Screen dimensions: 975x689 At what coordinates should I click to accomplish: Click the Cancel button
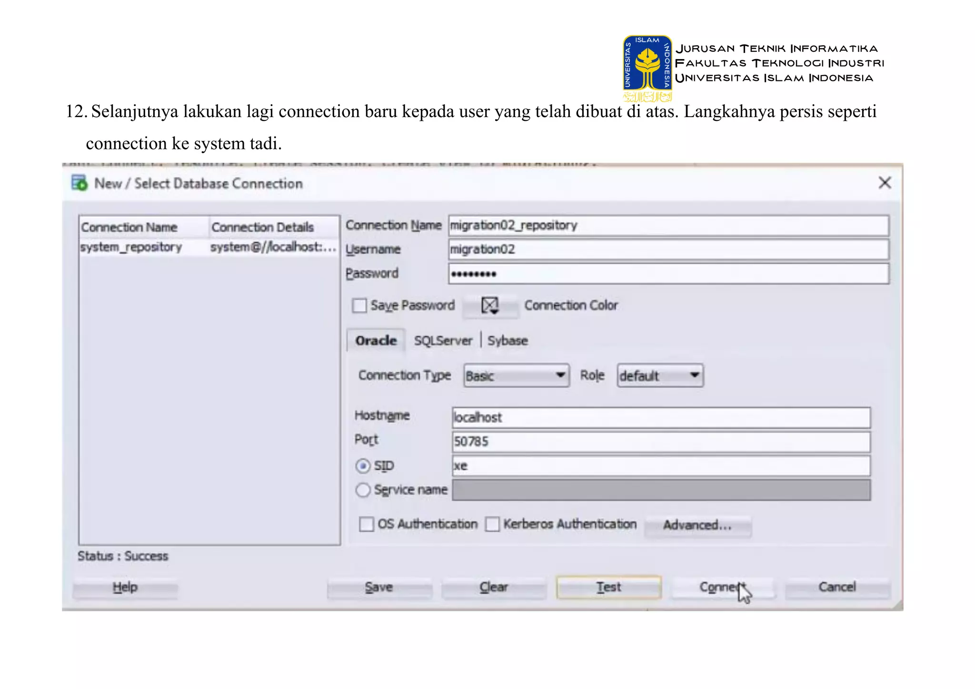click(x=837, y=587)
